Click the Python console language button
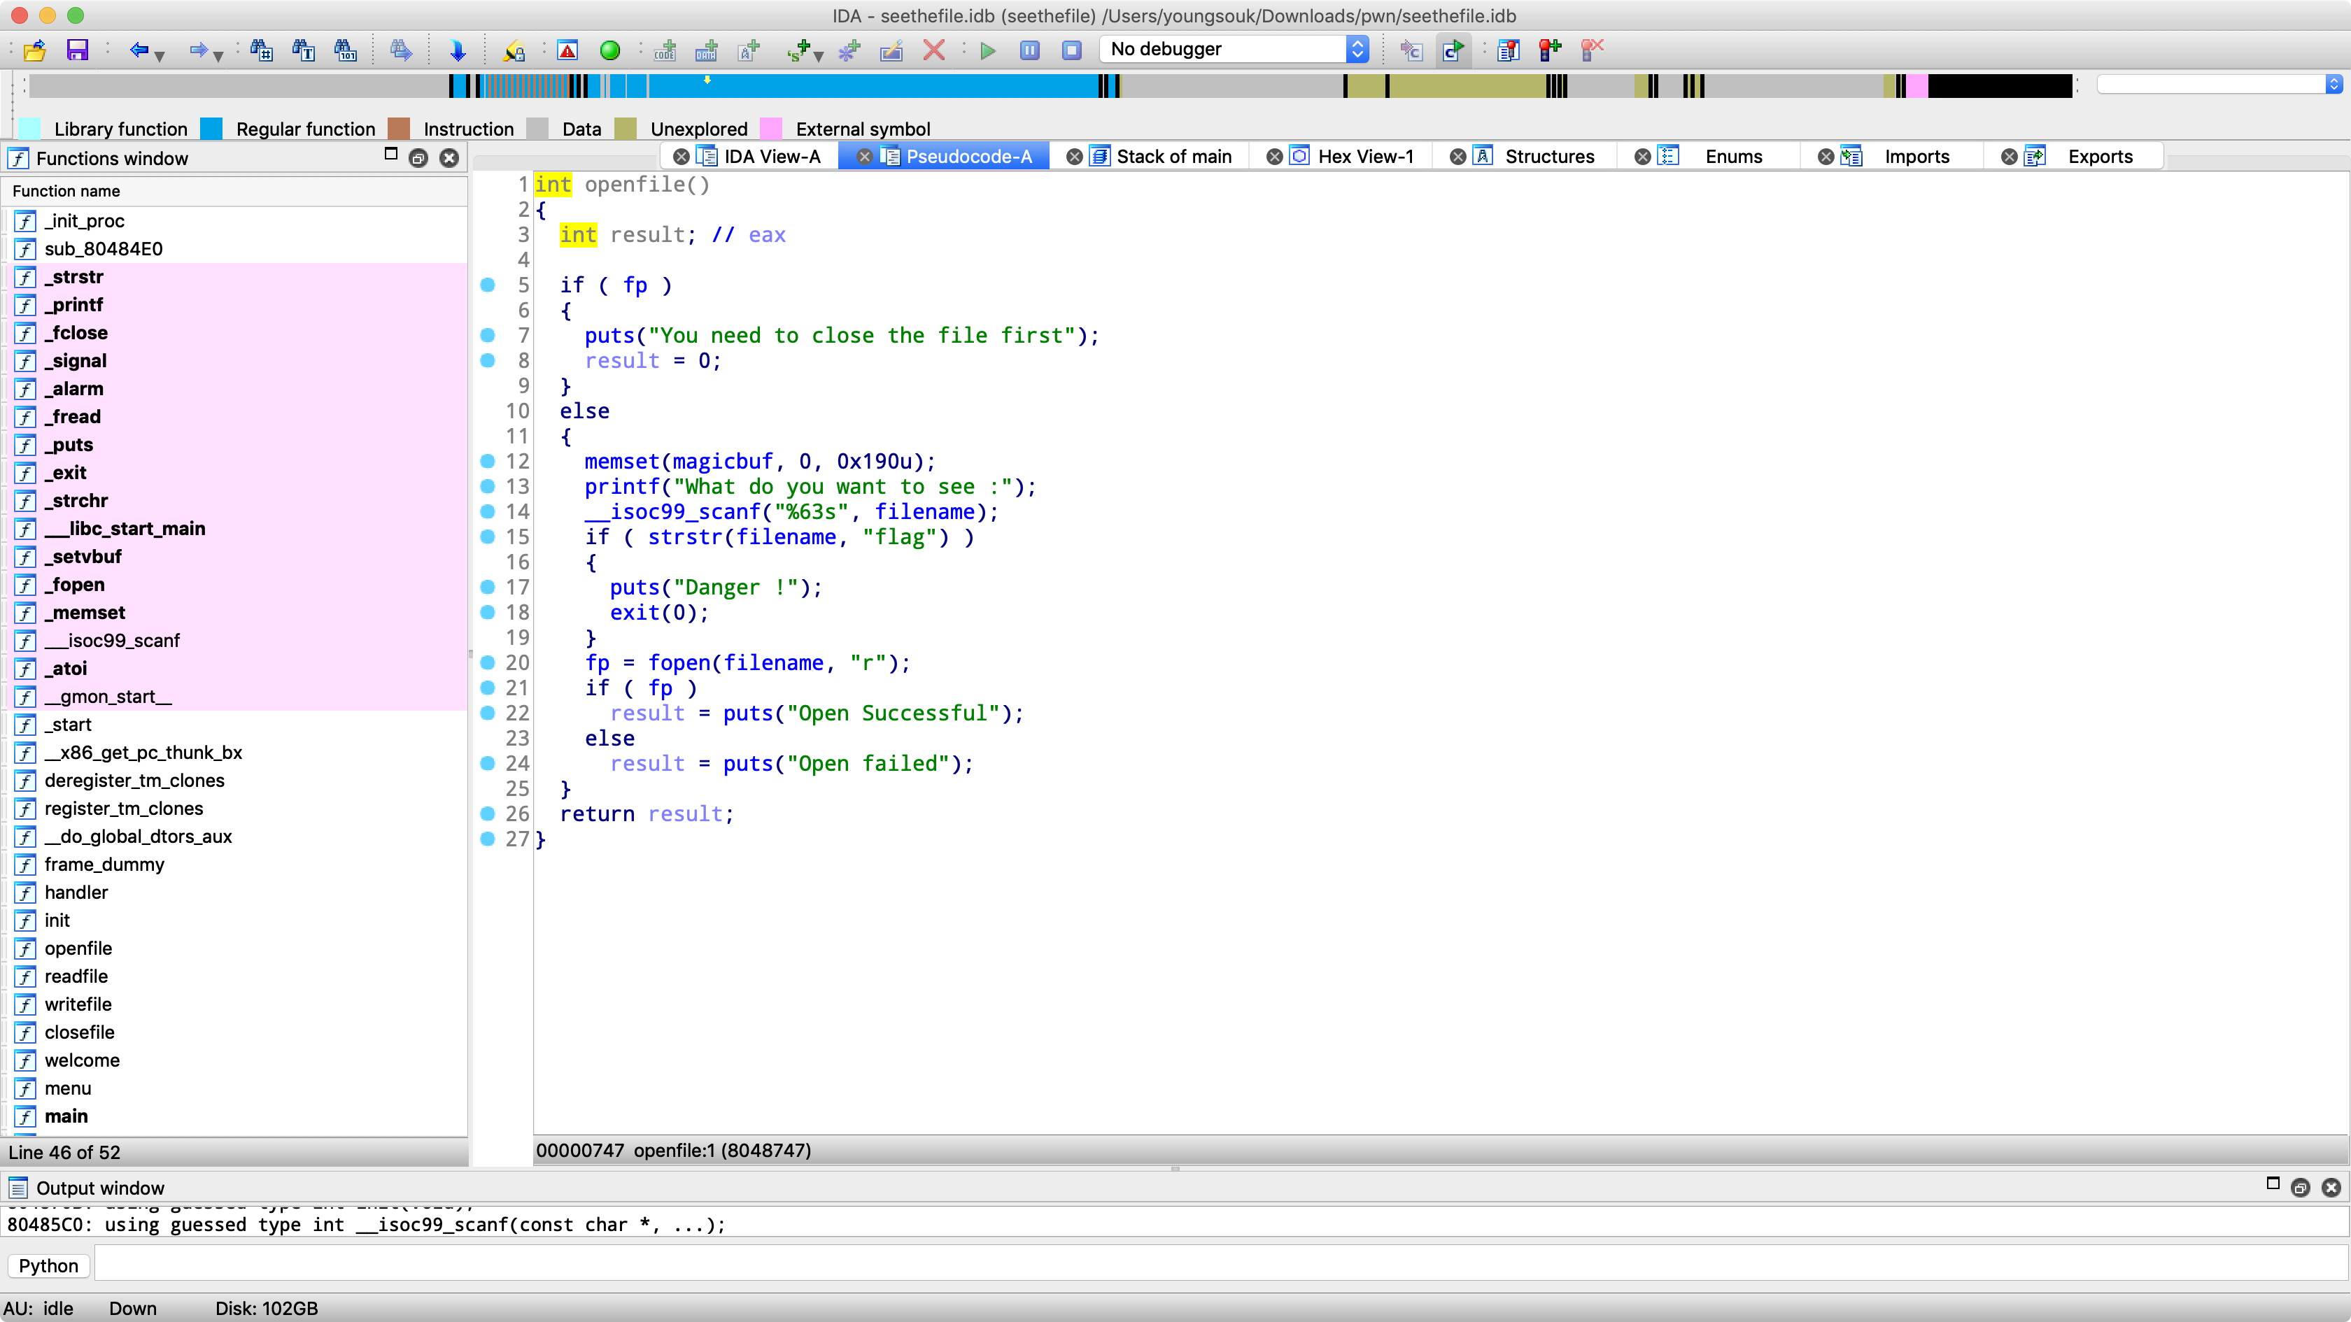 click(x=48, y=1265)
